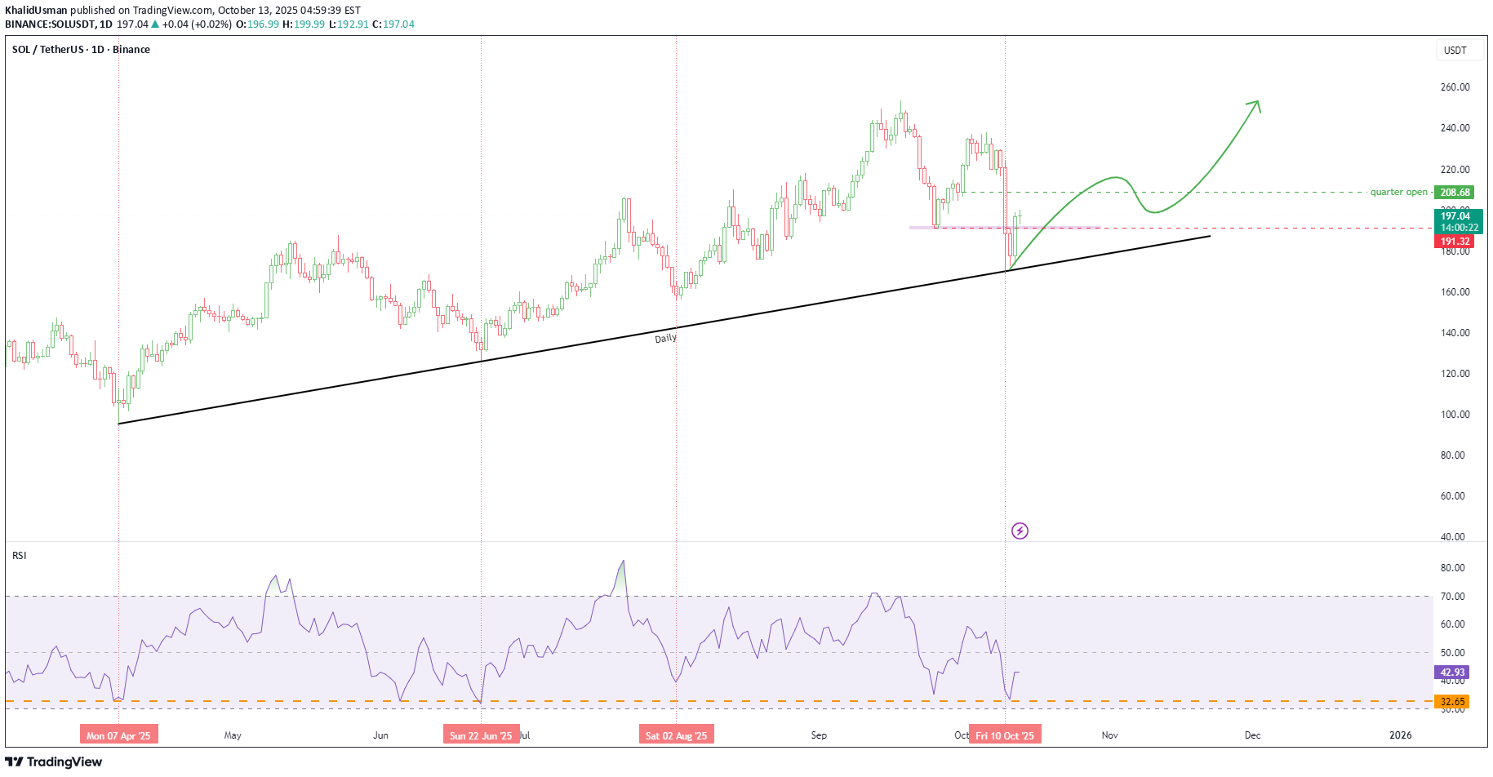Select the RSI indicator label
The image size is (1493, 777).
(x=20, y=556)
